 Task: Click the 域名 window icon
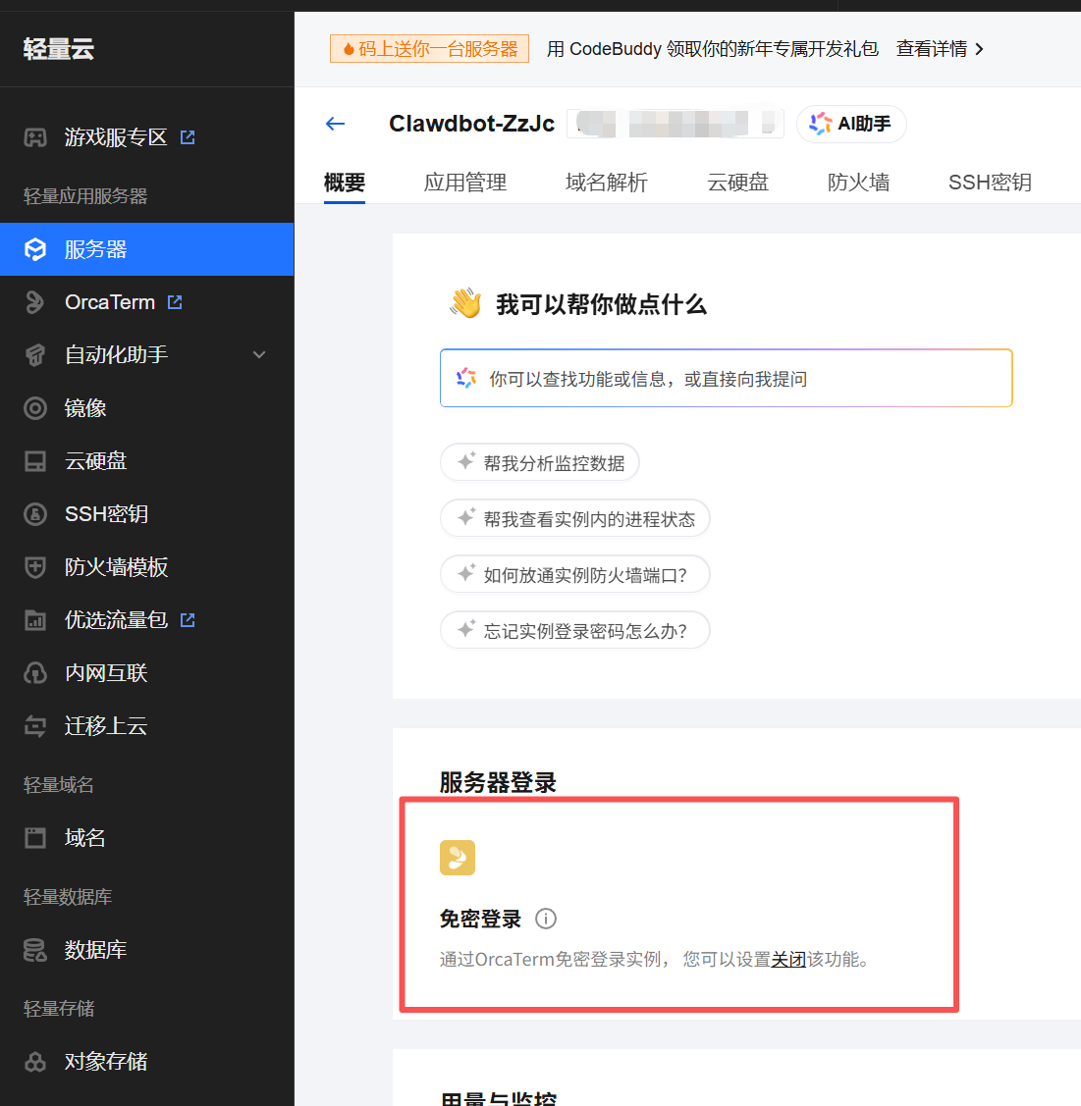click(35, 838)
